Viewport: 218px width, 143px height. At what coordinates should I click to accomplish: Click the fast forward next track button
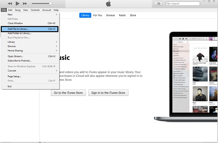(x=25, y=4)
